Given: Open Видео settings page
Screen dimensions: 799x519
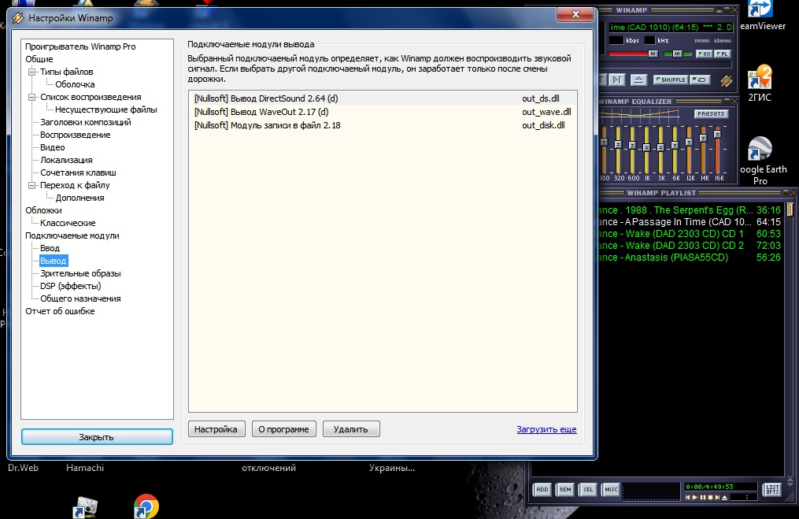Looking at the screenshot, I should (x=53, y=147).
